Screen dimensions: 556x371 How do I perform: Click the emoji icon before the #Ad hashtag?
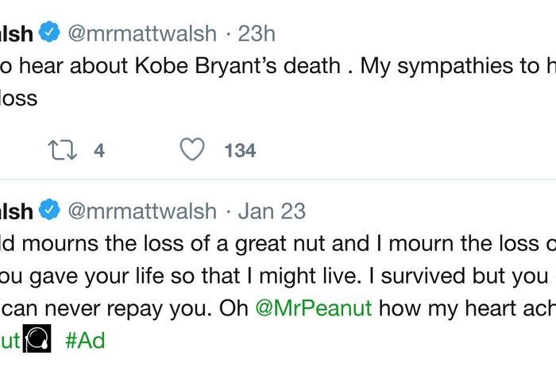pos(37,340)
